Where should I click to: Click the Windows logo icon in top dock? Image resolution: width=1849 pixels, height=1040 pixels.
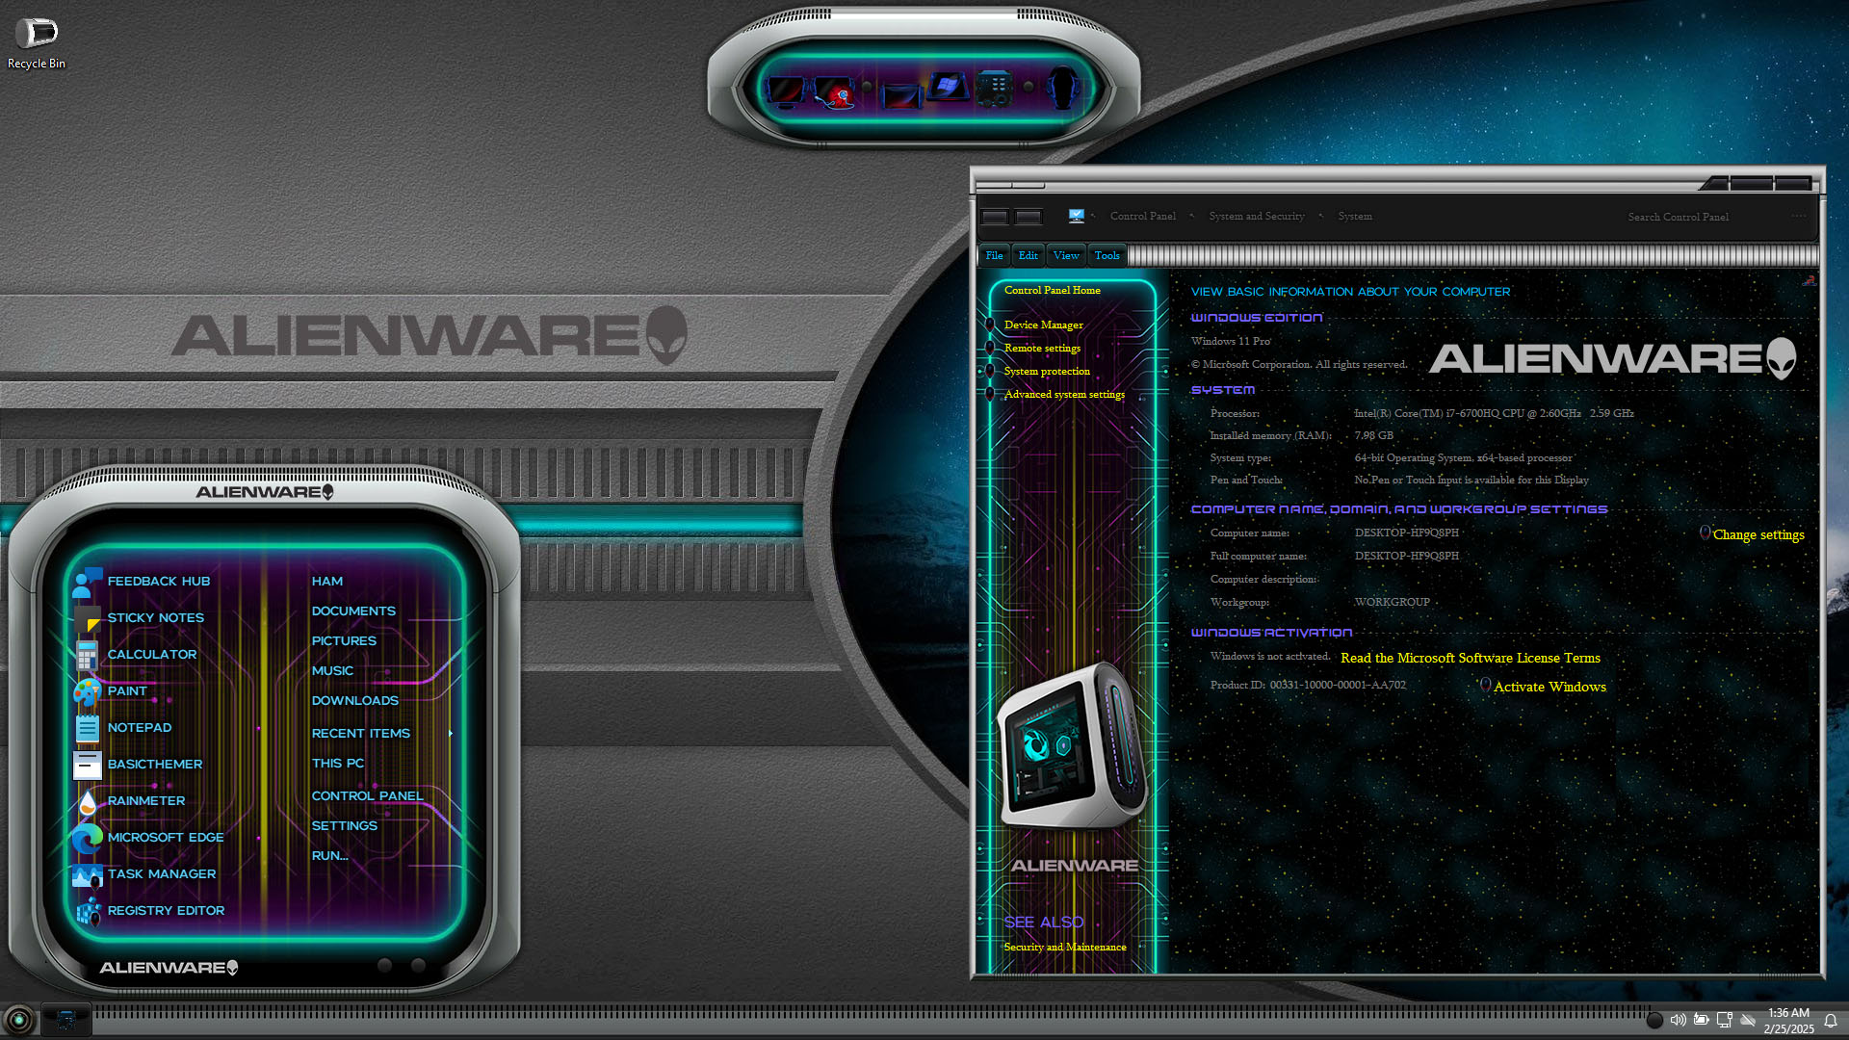coord(948,88)
